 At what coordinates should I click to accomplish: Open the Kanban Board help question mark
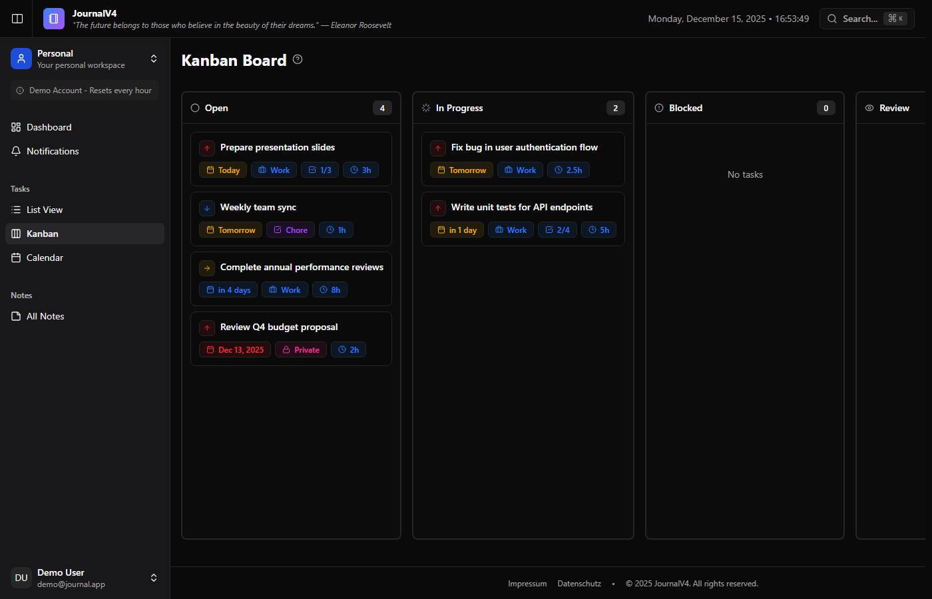(x=297, y=59)
